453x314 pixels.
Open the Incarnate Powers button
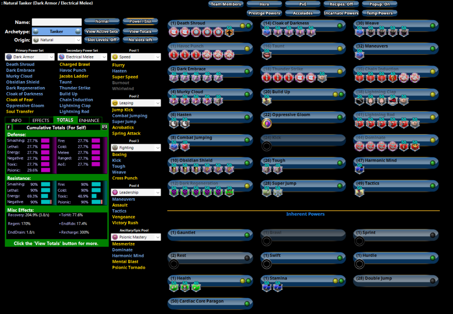click(x=341, y=13)
